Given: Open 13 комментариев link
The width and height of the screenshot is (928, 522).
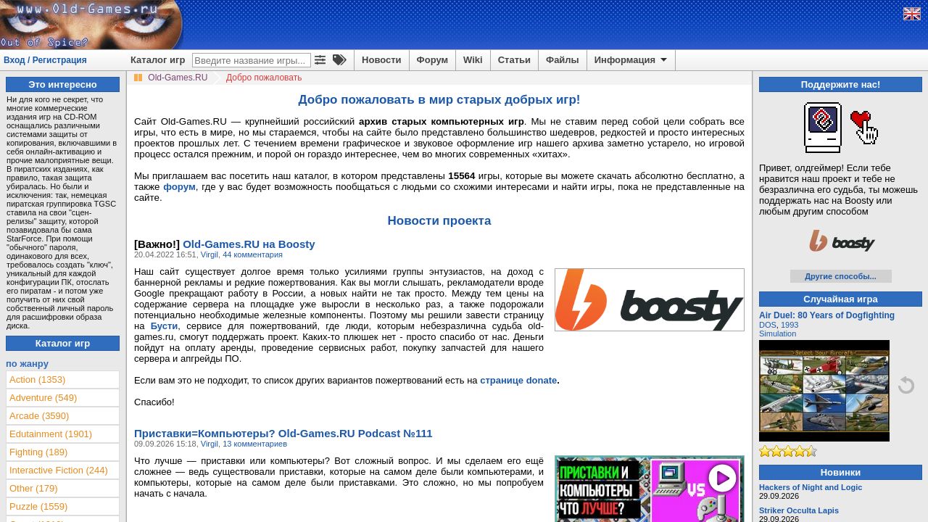Looking at the screenshot, I should click(x=254, y=444).
